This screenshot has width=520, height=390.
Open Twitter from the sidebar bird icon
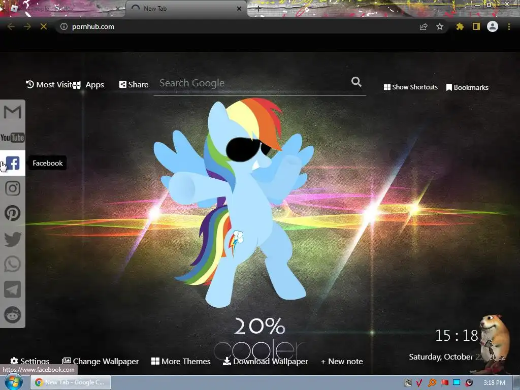[13, 239]
